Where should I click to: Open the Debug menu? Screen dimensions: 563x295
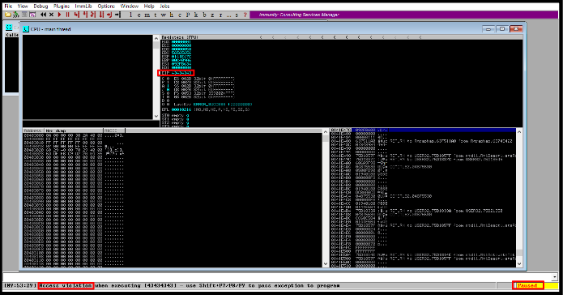tap(41, 6)
